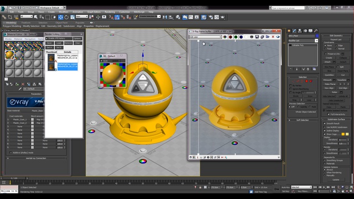Click the QuickSlice button
The image size is (354, 199).
pyautogui.click(x=329, y=75)
